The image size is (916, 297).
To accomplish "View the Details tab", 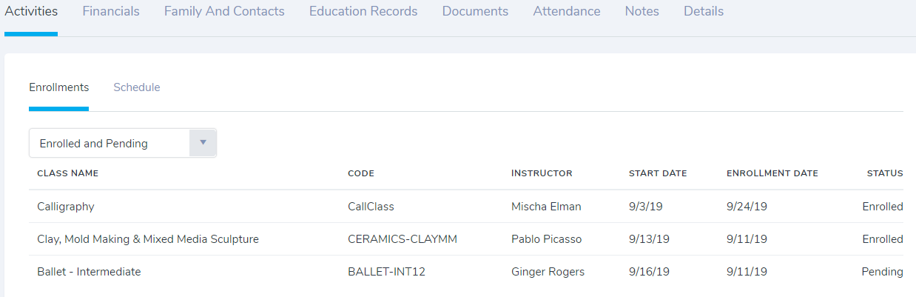I will pyautogui.click(x=704, y=12).
